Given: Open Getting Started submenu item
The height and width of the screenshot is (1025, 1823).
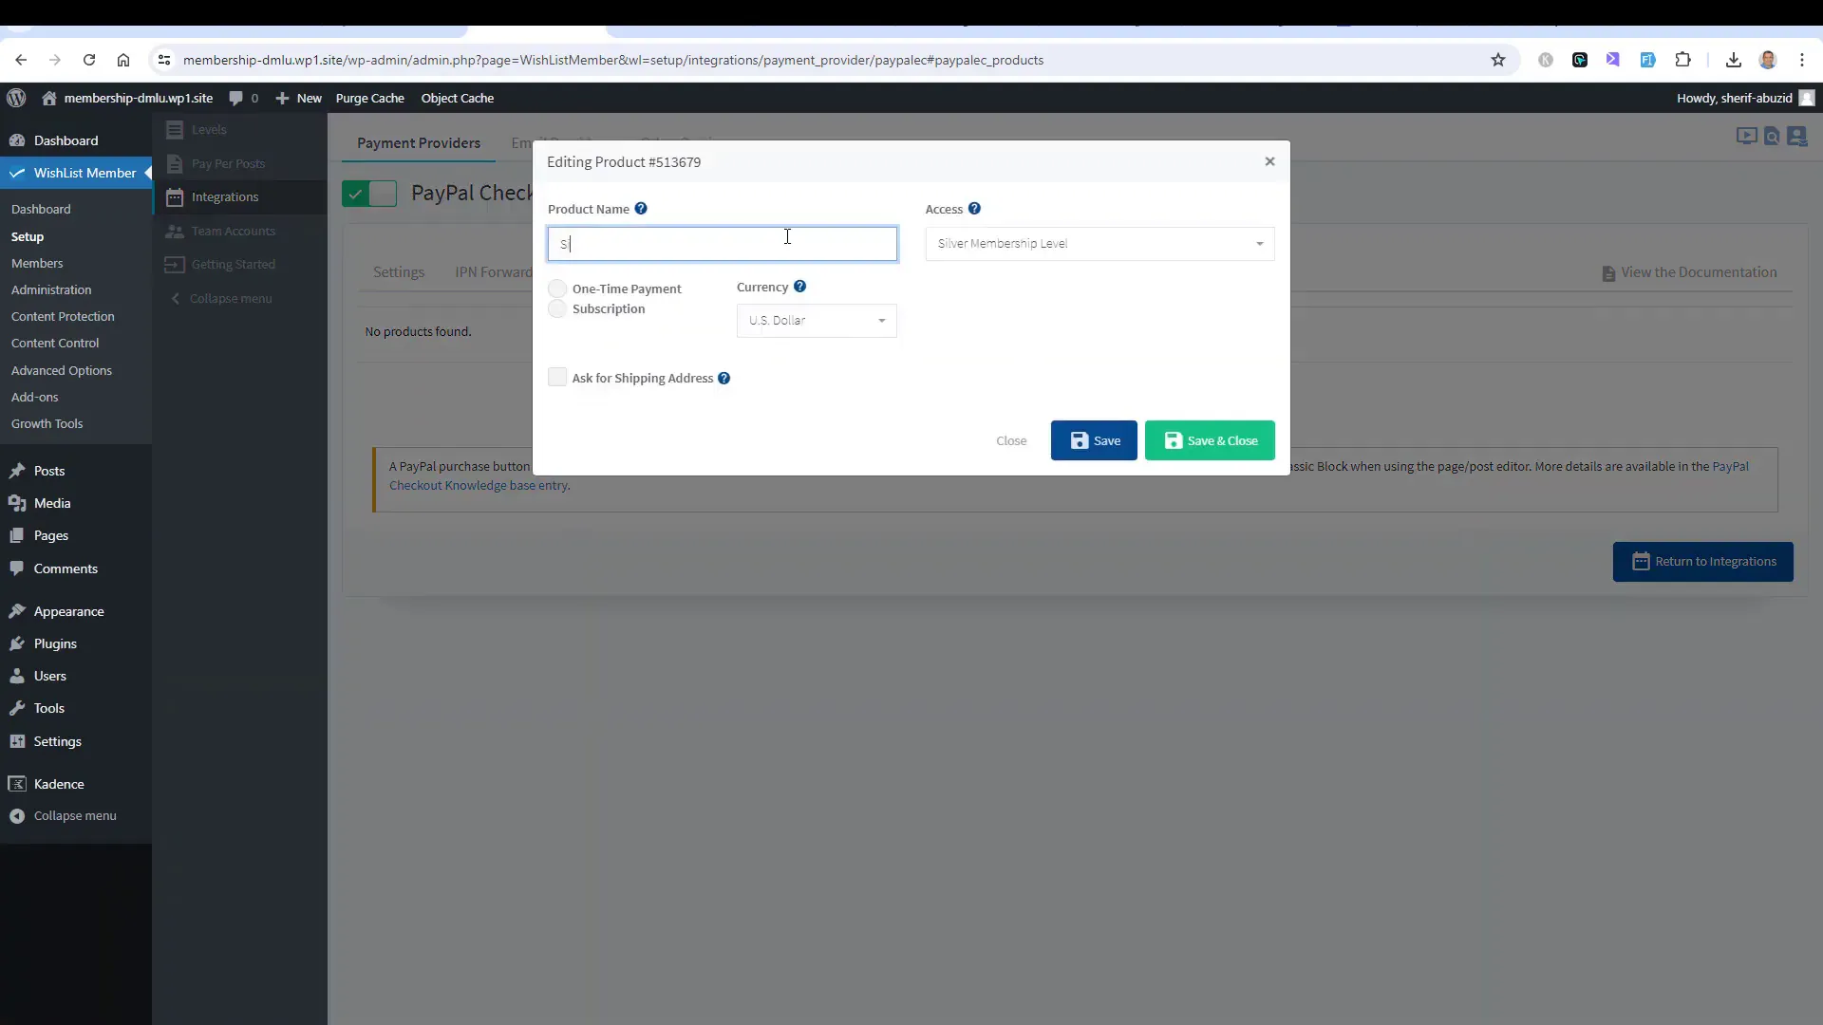Looking at the screenshot, I should pos(234,264).
